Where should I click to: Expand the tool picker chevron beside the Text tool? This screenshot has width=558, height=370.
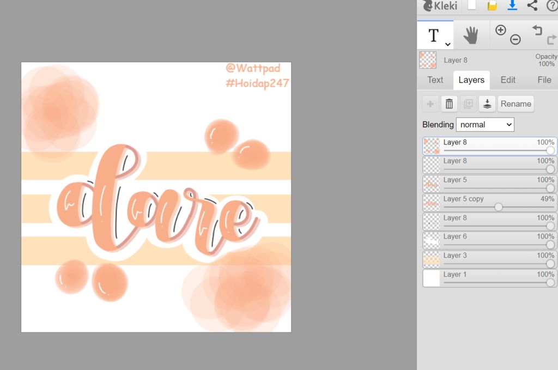pos(448,45)
